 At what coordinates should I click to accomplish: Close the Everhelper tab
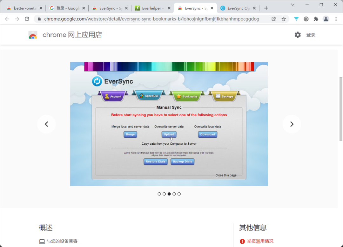point(169,8)
